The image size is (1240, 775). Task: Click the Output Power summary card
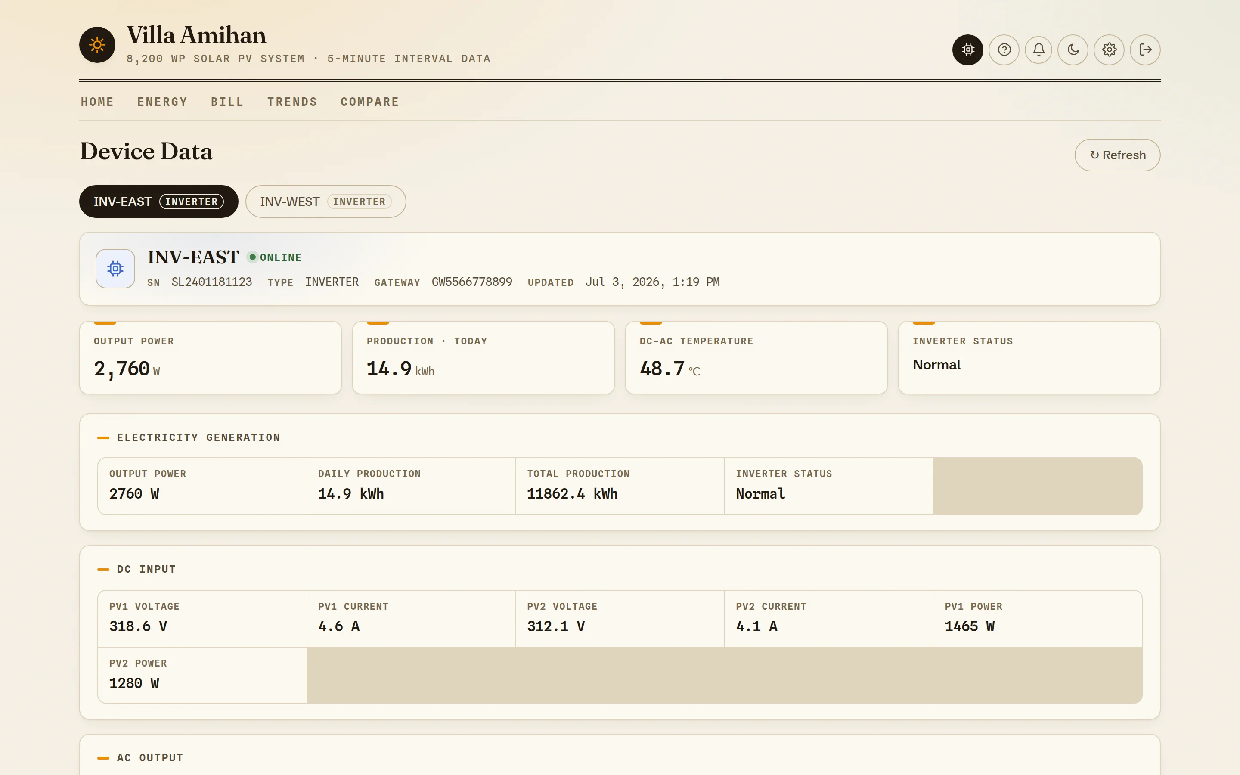tap(210, 358)
